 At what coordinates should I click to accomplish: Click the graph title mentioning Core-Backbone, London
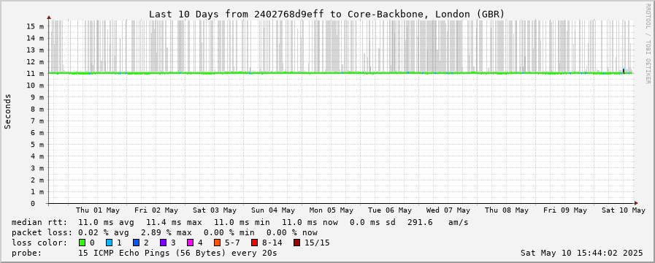point(327,14)
